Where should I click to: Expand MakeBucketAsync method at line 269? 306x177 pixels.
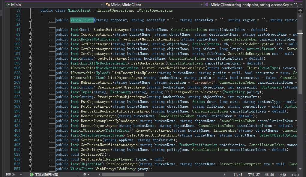coord(30,82)
